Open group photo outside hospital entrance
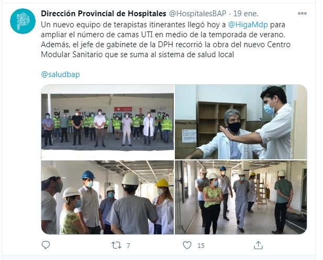Screen dimensions: 323x260 click(107, 122)
